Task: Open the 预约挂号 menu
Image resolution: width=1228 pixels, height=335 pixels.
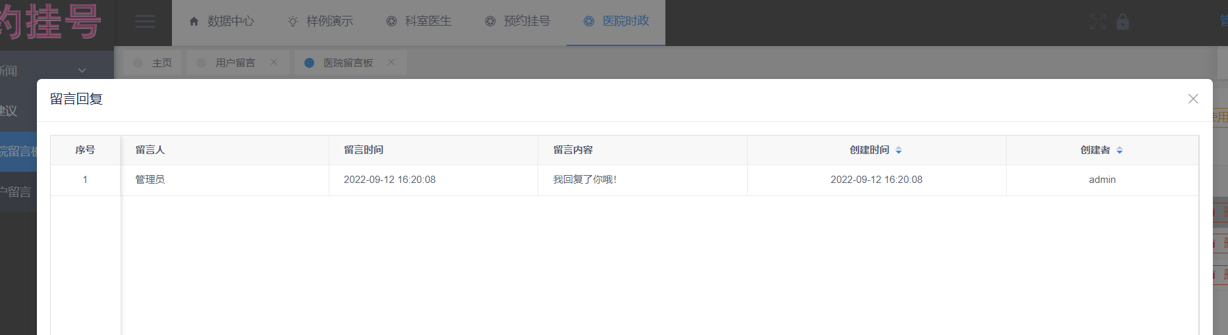Action: (x=518, y=22)
